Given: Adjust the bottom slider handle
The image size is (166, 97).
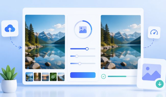Looking at the screenshot, I should [80, 64].
